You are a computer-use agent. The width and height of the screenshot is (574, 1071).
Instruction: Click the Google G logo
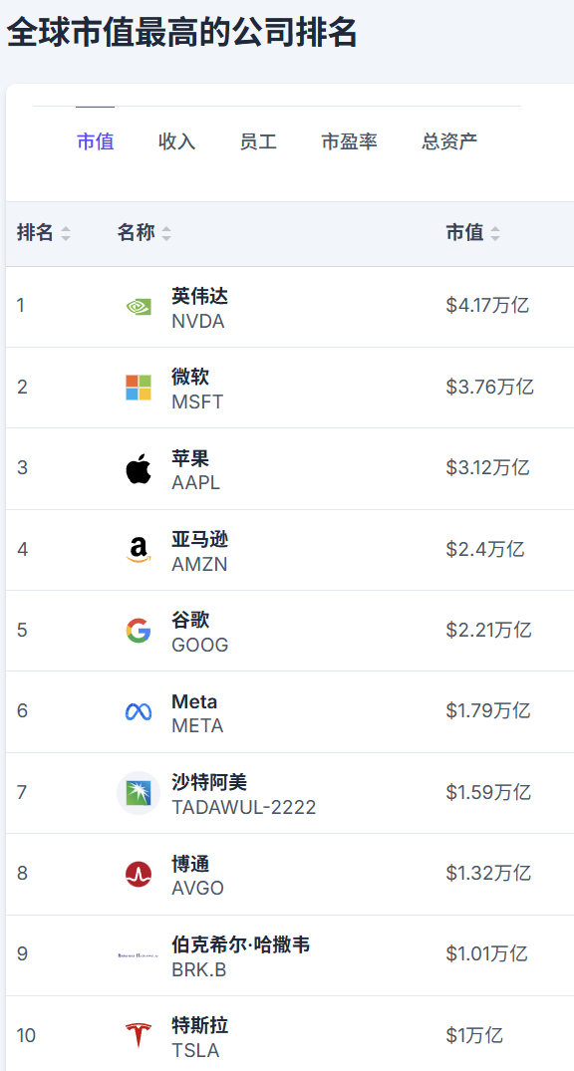coord(139,631)
